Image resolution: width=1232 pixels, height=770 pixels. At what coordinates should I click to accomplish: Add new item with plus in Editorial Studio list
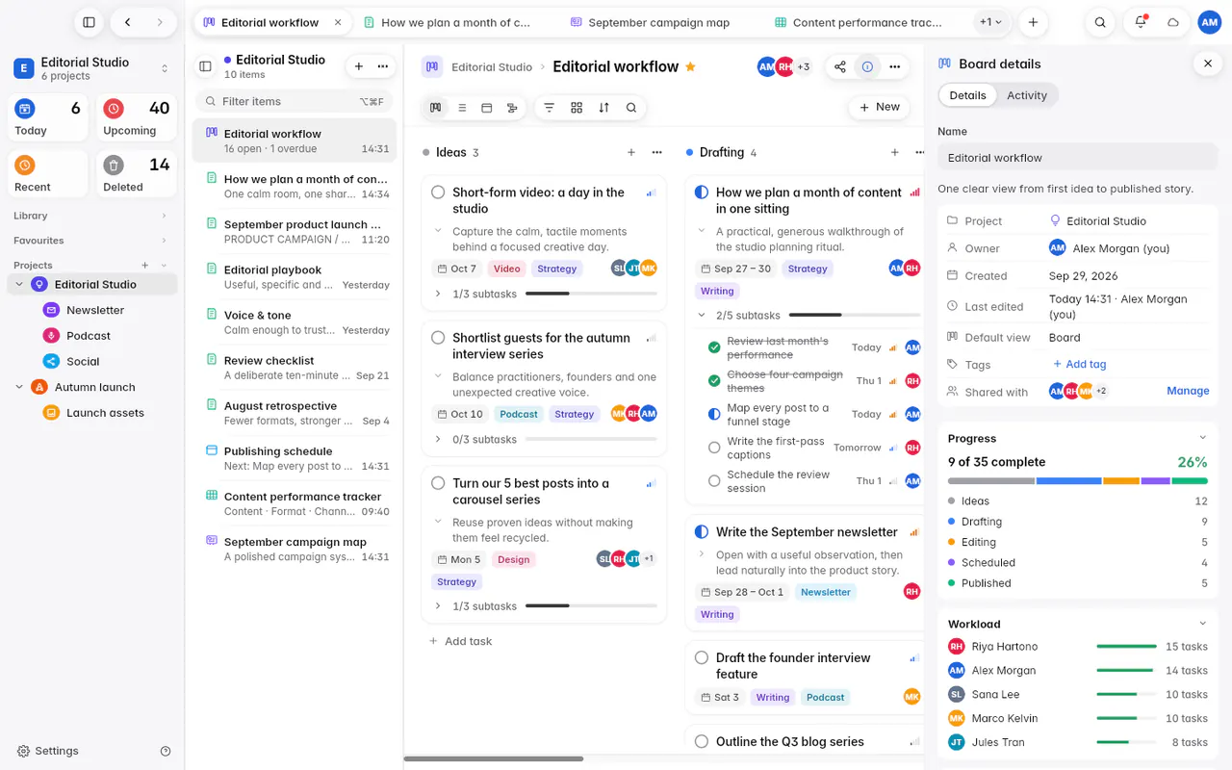click(x=359, y=66)
